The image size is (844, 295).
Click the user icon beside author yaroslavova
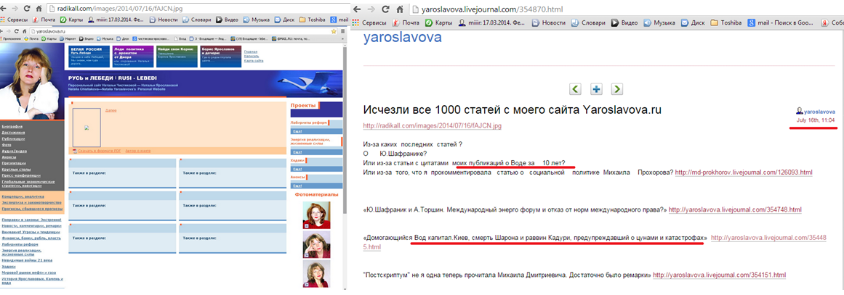[800, 111]
